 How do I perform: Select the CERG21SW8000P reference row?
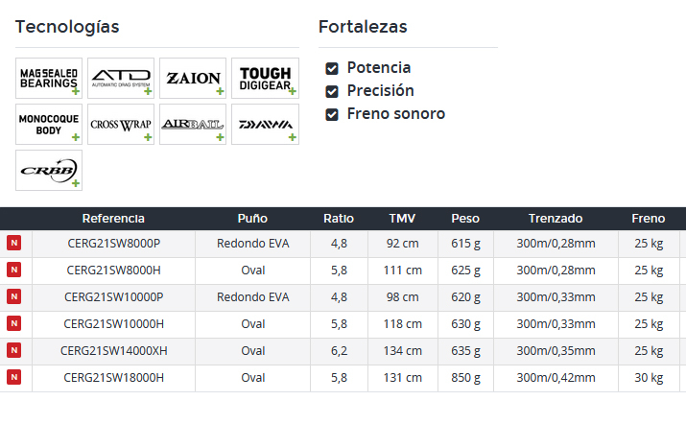pos(343,244)
